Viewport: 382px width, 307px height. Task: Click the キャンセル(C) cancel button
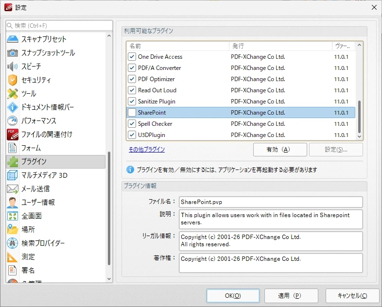(x=352, y=295)
